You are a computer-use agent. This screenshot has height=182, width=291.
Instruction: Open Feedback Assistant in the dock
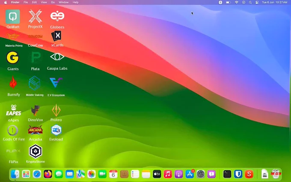pos(211,174)
